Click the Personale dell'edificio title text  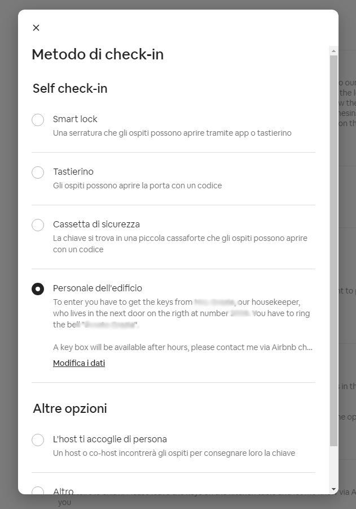(x=98, y=288)
